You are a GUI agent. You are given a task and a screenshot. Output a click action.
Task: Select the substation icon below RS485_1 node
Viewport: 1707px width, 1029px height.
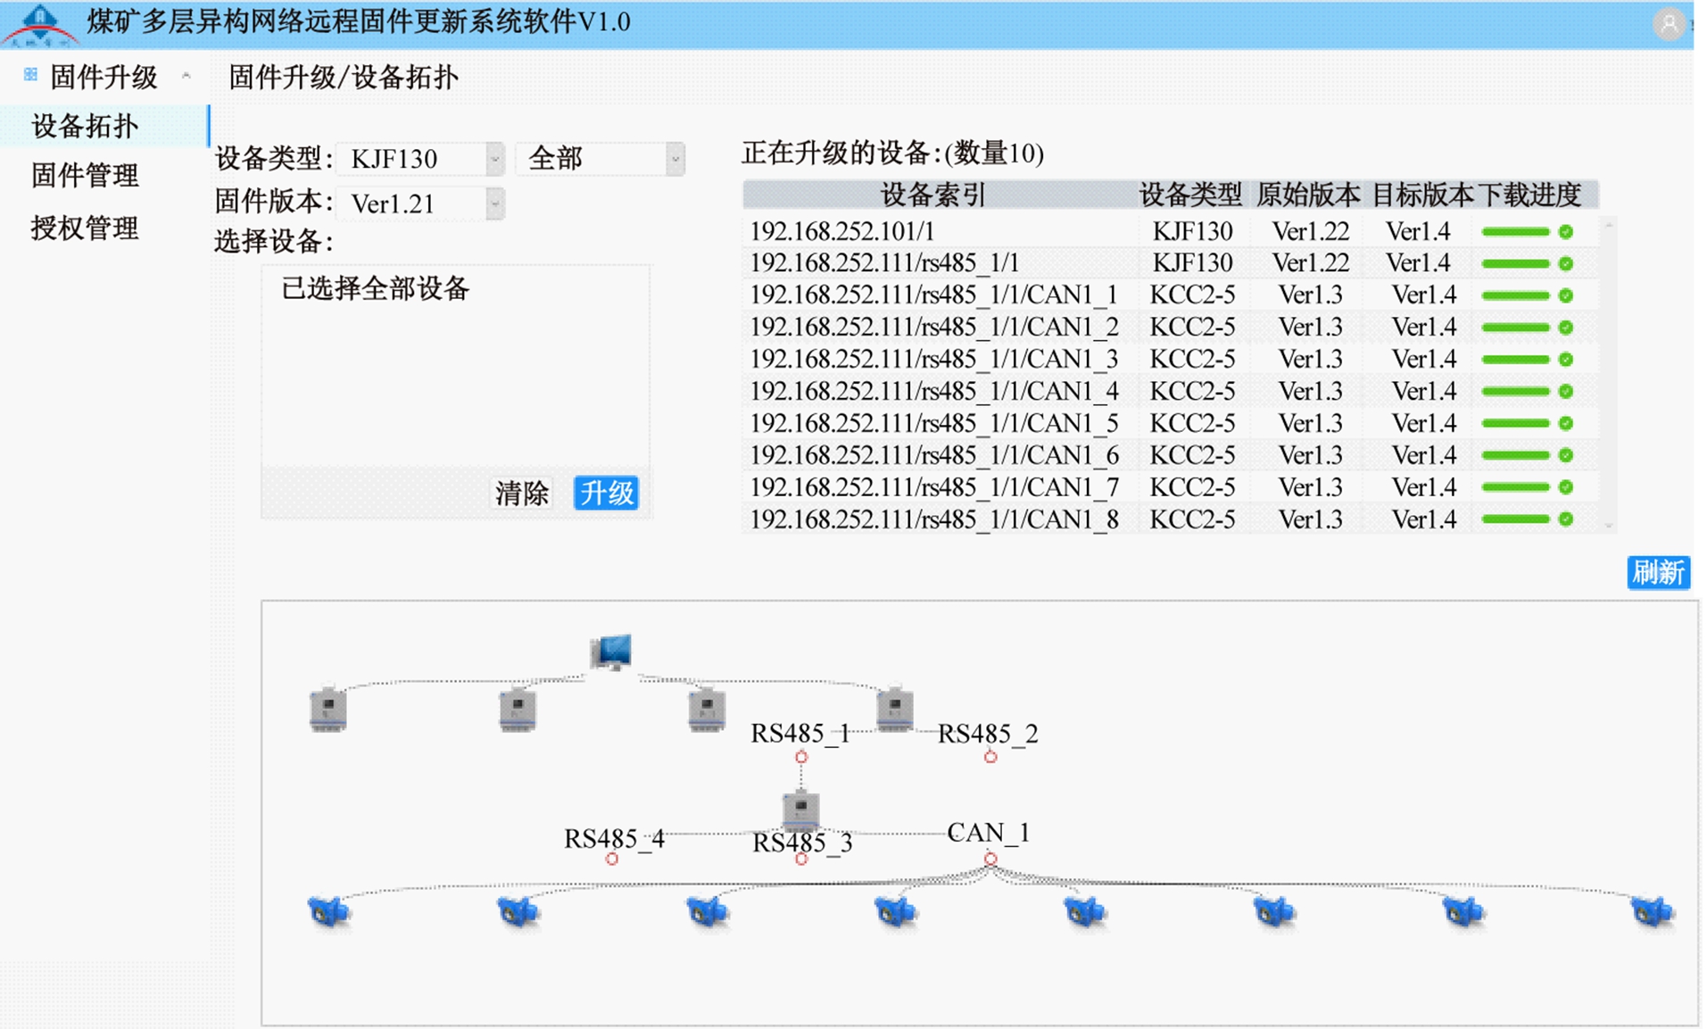pyautogui.click(x=800, y=809)
